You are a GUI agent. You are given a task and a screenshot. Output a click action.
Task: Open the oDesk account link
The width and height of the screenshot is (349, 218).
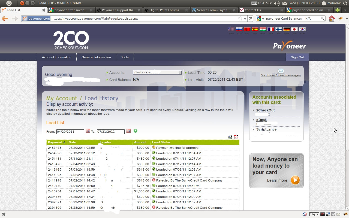pyautogui.click(x=261, y=120)
